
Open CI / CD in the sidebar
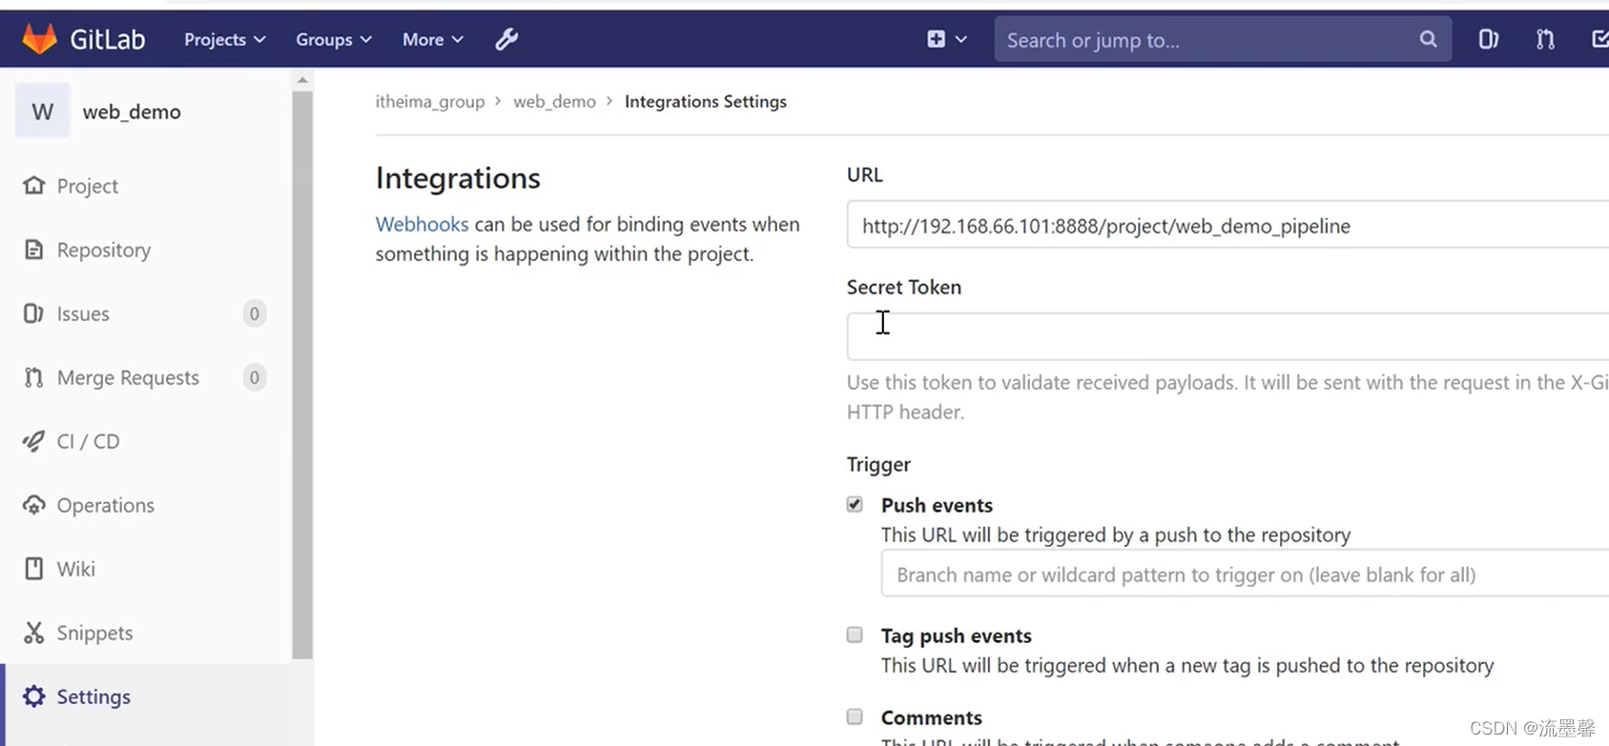(x=88, y=441)
